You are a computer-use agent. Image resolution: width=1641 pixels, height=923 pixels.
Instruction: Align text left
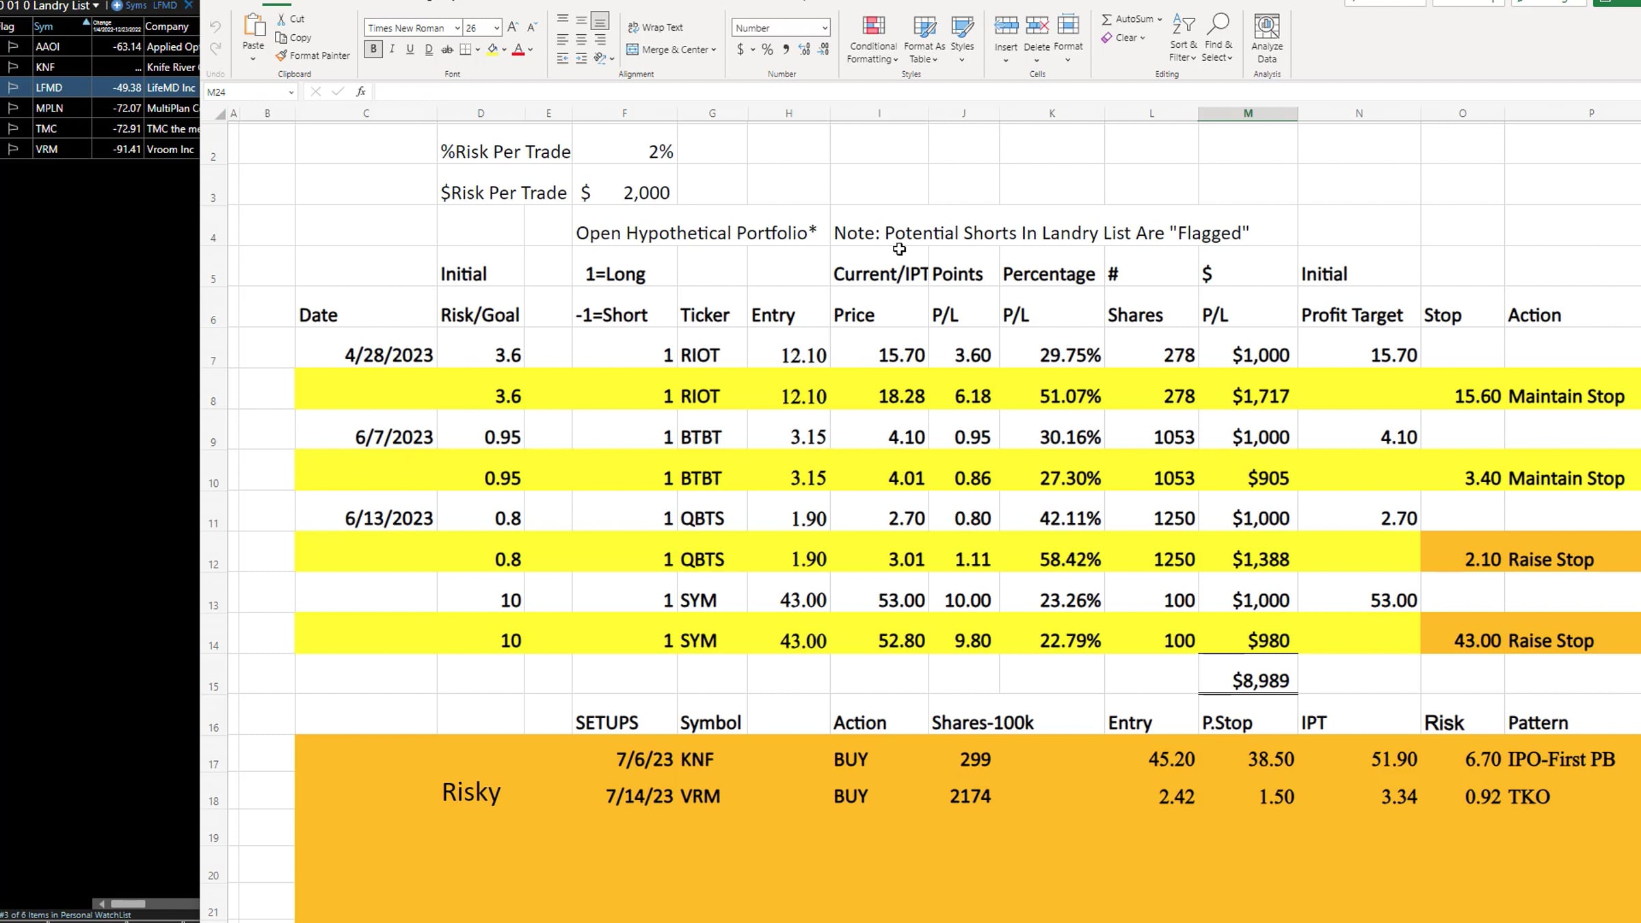(563, 40)
